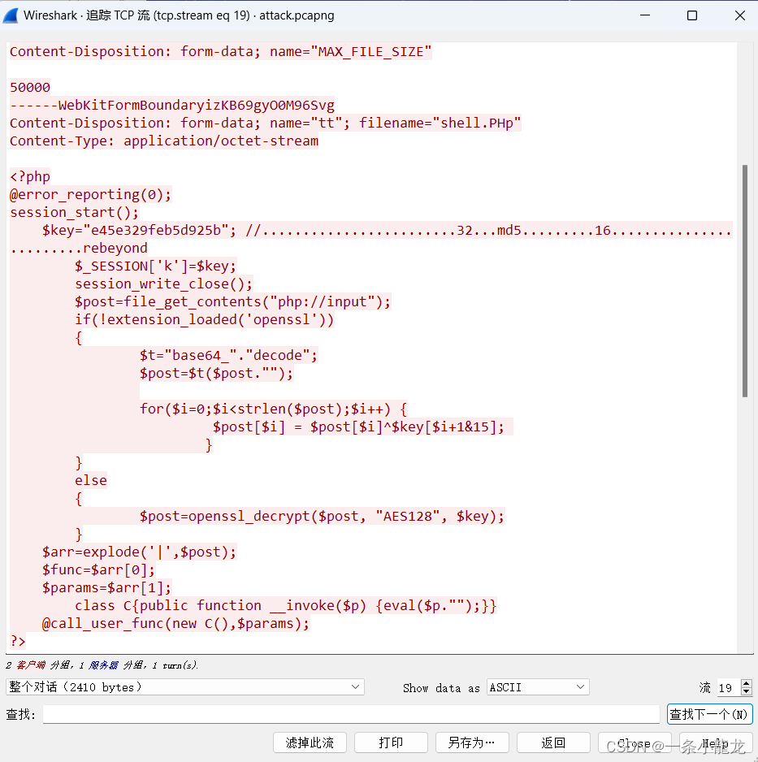The width and height of the screenshot is (758, 762).
Task: Click the session_start(); line
Action: [x=75, y=212]
